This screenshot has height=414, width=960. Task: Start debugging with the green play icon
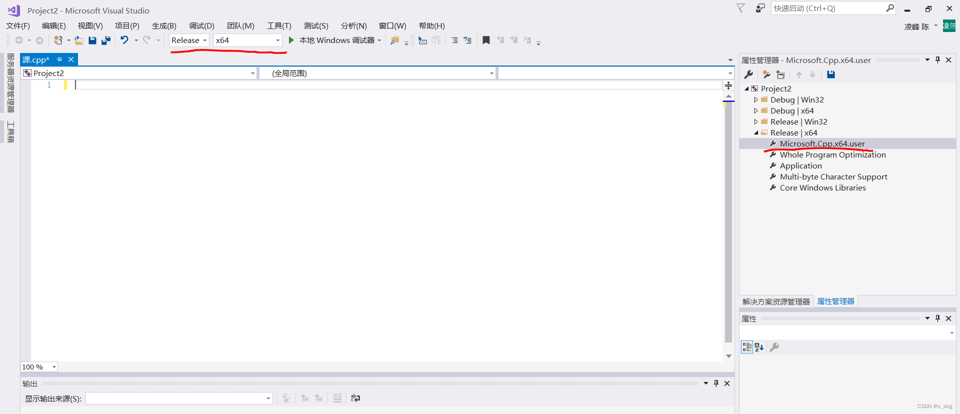pos(291,40)
